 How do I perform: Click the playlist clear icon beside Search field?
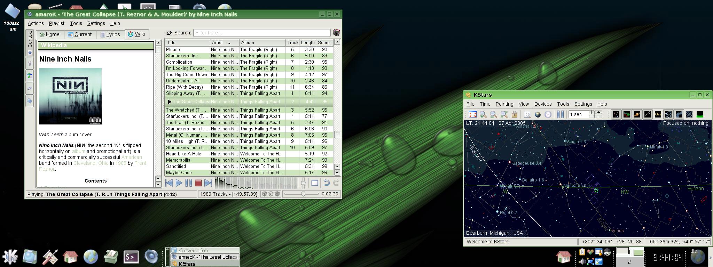[336, 33]
